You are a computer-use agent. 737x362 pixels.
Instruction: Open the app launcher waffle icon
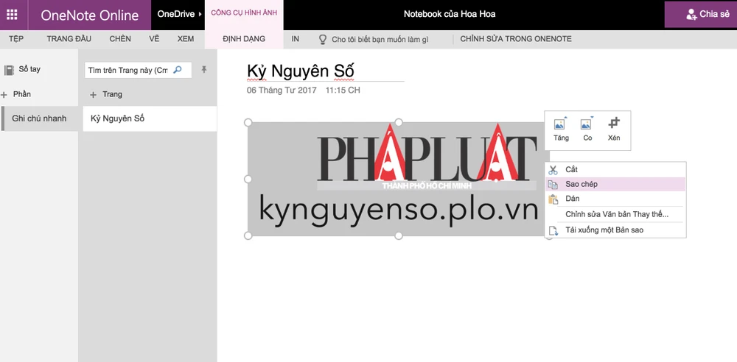pos(13,15)
